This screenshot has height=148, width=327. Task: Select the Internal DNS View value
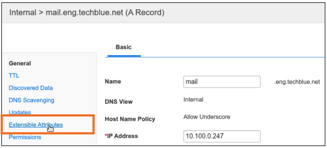coord(193,99)
